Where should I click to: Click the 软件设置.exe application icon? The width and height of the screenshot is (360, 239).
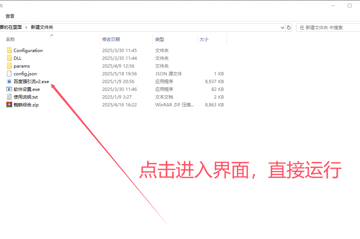(x=9, y=89)
